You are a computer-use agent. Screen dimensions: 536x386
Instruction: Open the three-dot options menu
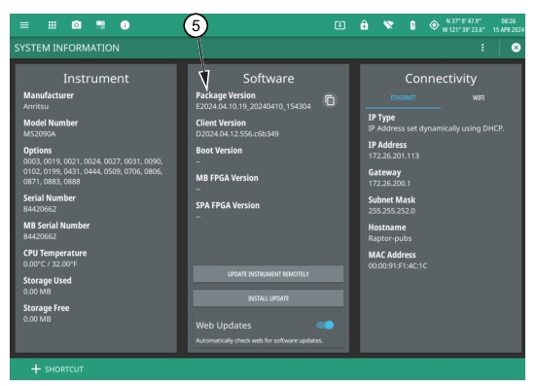click(x=482, y=48)
